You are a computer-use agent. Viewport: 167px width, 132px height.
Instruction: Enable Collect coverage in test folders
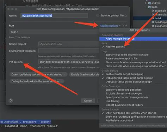pyautogui.click(x=124, y=105)
